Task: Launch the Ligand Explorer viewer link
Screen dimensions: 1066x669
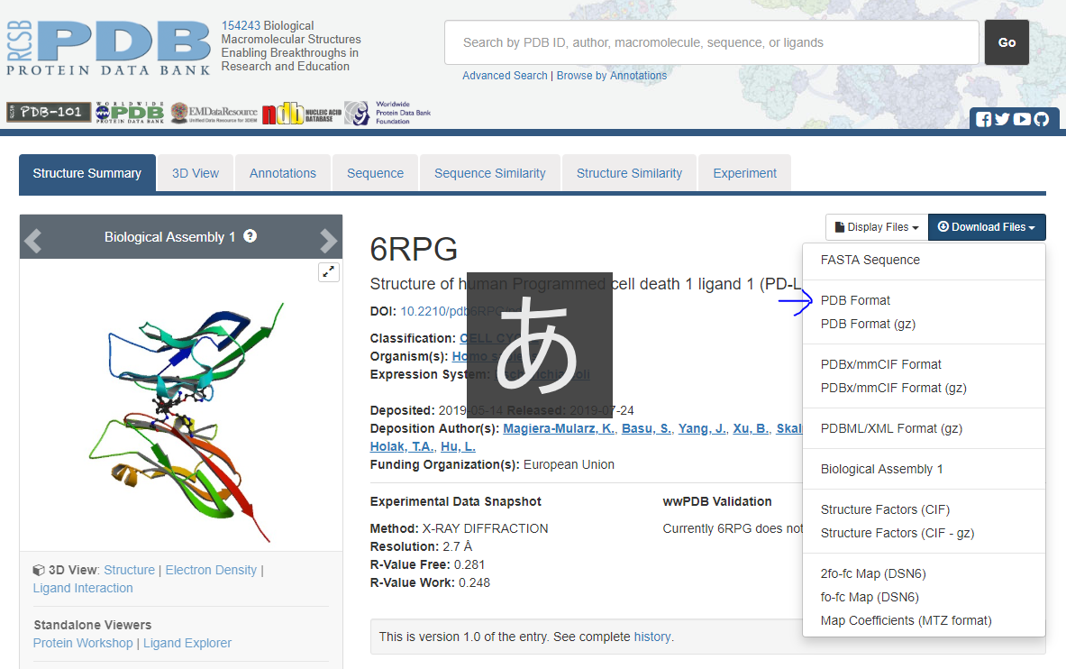Action: point(187,643)
